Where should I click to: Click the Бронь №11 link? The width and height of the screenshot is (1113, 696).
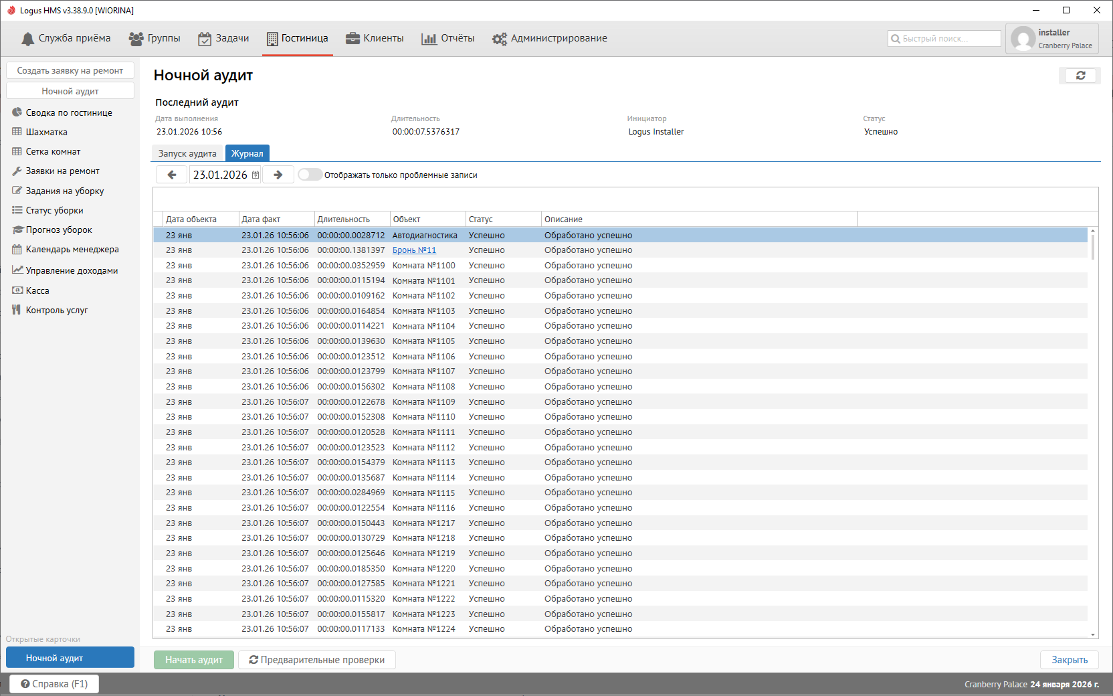pos(414,250)
